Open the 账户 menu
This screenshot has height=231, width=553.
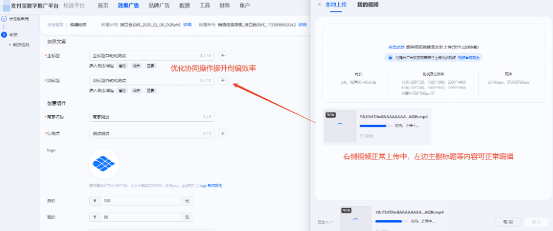(245, 5)
